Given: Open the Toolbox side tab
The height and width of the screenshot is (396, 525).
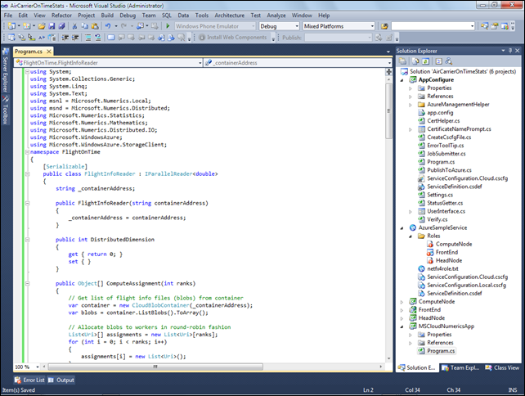Looking at the screenshot, I should [6, 110].
